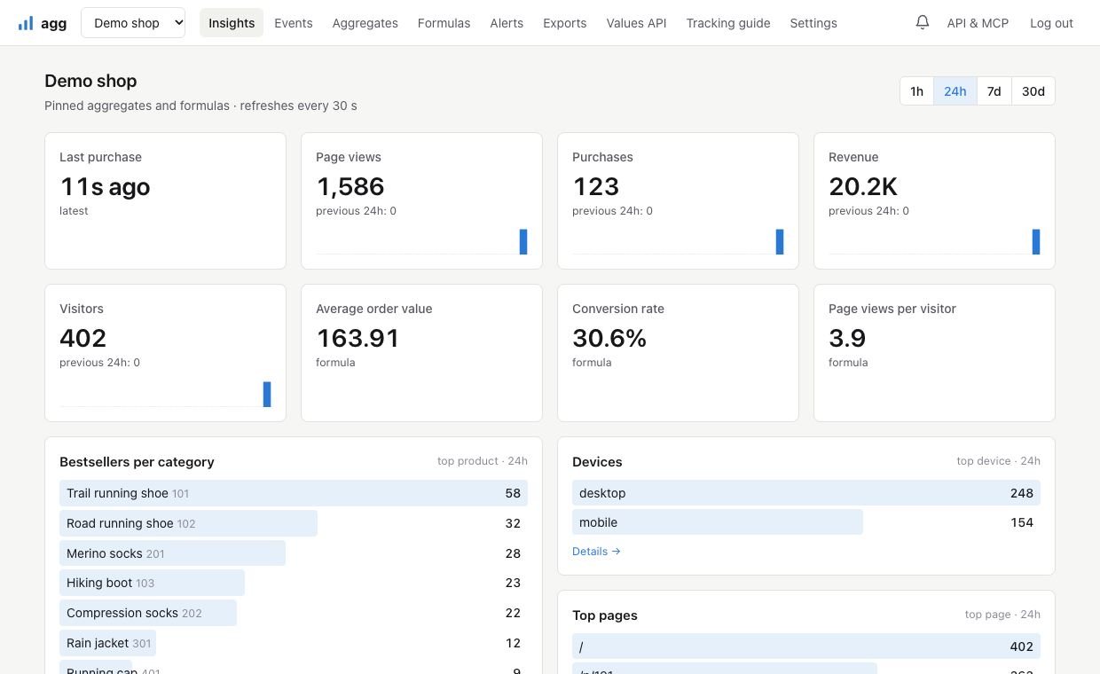Open the Values API tab
The height and width of the screenshot is (674, 1100).
(x=636, y=23)
